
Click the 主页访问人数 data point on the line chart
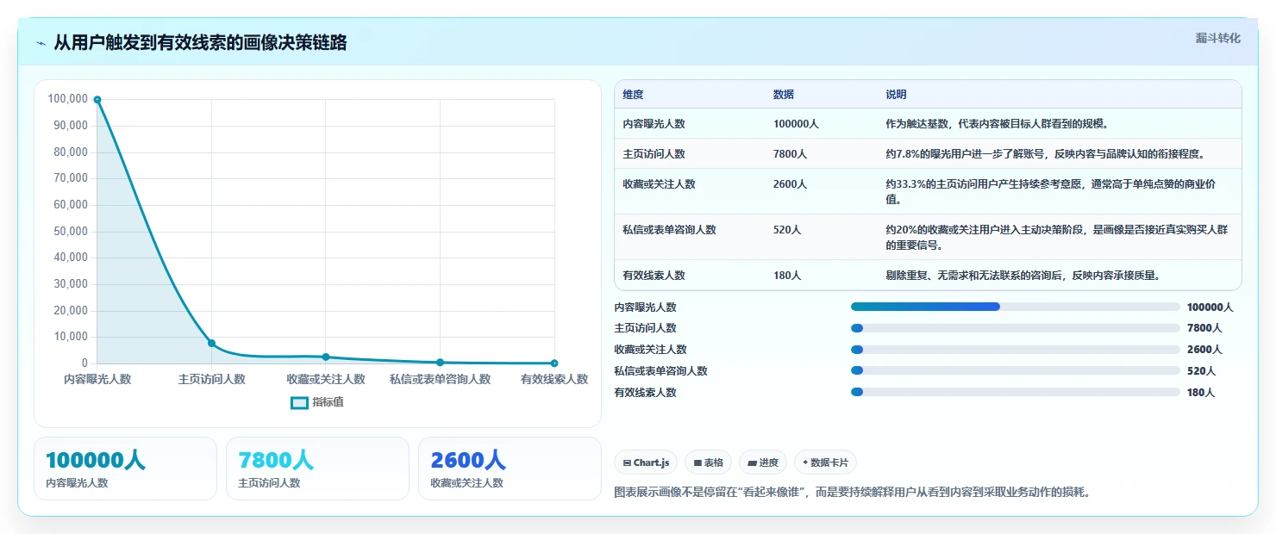point(211,343)
